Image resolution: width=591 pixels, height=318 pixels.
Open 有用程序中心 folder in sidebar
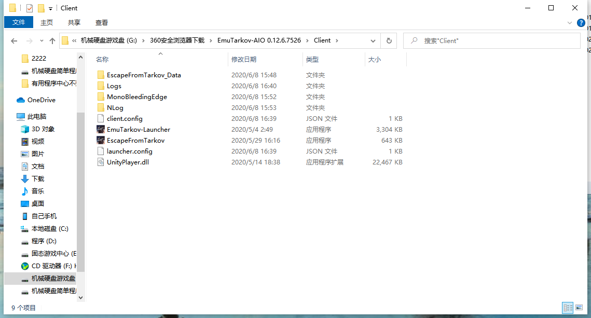(49, 84)
